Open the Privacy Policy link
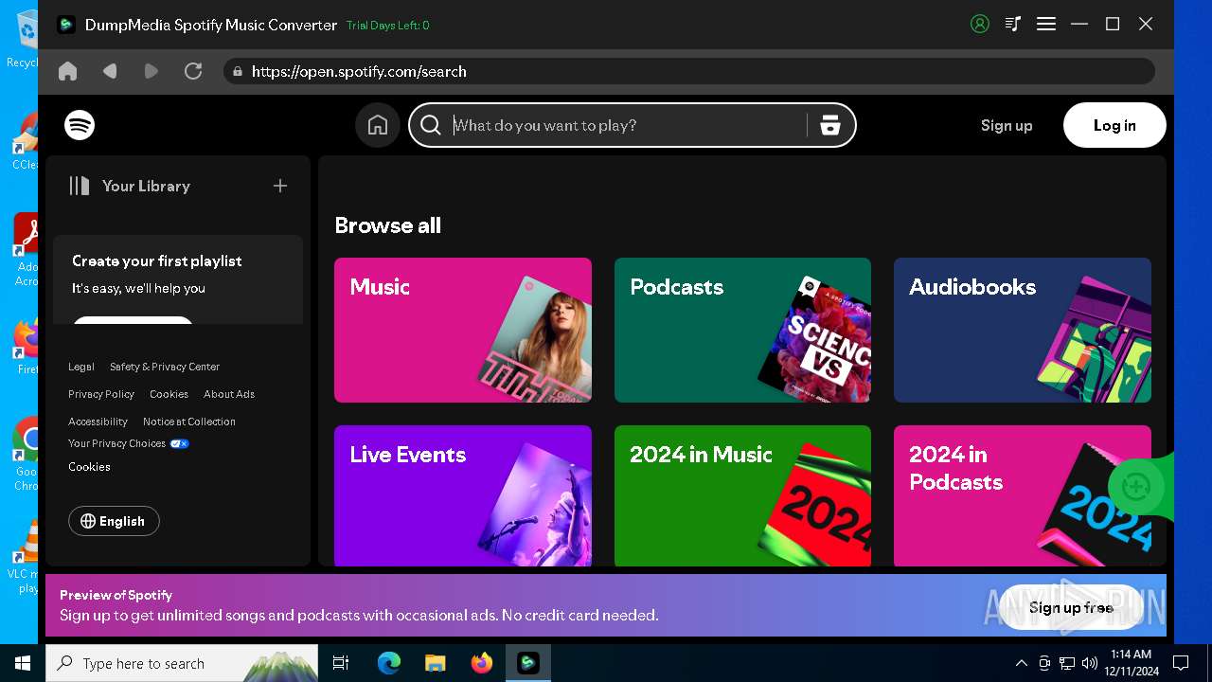Screen dimensions: 1212x682 pos(101,394)
